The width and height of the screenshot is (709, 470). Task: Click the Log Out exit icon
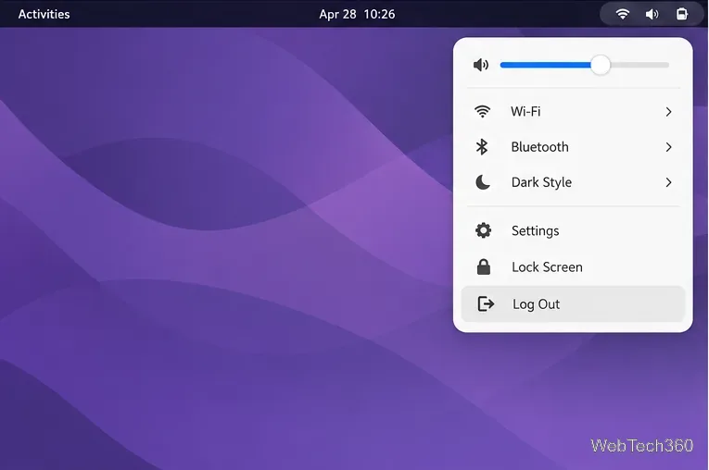tap(486, 303)
